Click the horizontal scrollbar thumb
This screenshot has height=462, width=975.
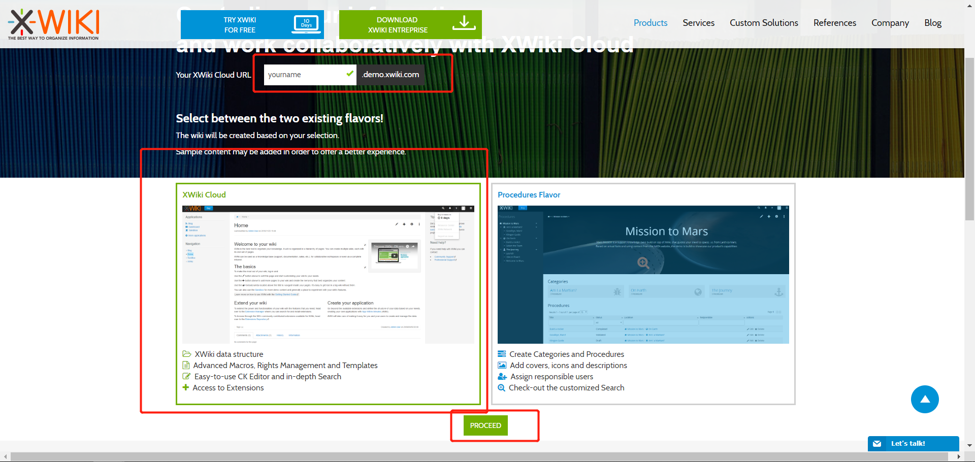[479, 456]
